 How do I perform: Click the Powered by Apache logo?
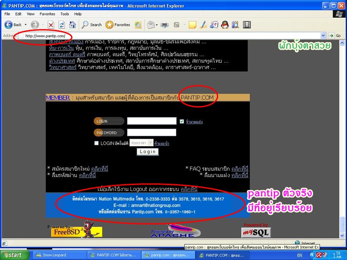[175, 231]
